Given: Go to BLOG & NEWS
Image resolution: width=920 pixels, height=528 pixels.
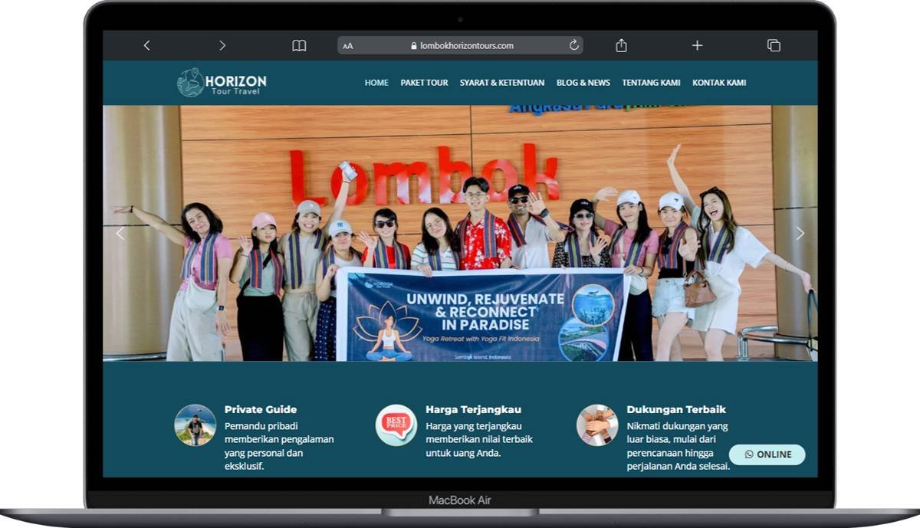Looking at the screenshot, I should 583,83.
